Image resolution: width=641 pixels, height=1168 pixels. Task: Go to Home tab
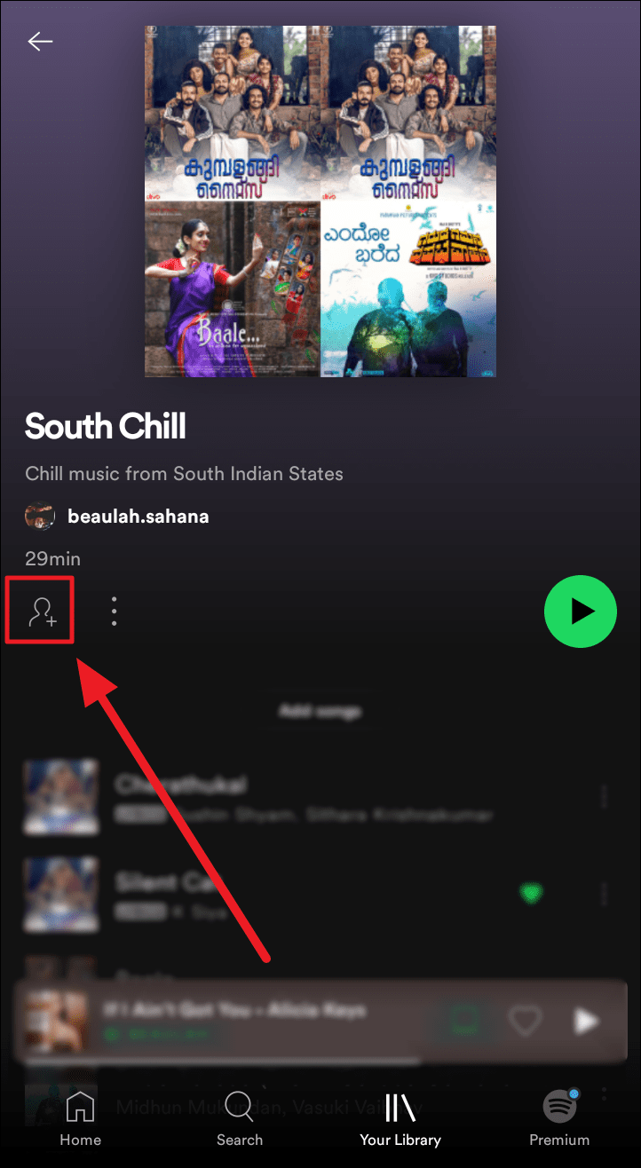tap(80, 1118)
